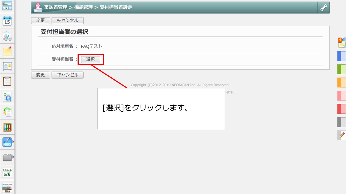Image resolution: width=346 pixels, height=194 pixels.
Task: Go to 機能管理 in the breadcrumb
Action: [83, 8]
